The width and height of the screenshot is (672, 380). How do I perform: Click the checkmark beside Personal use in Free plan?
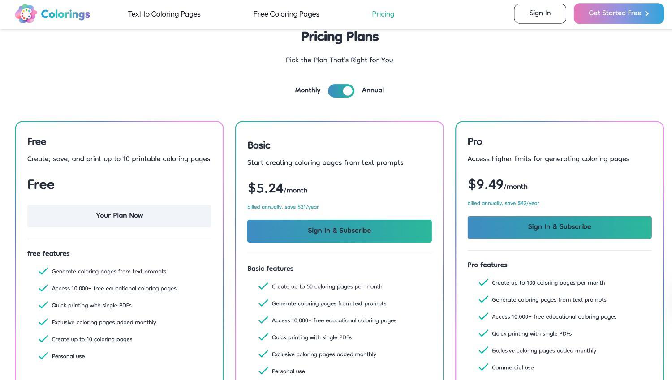(x=43, y=355)
